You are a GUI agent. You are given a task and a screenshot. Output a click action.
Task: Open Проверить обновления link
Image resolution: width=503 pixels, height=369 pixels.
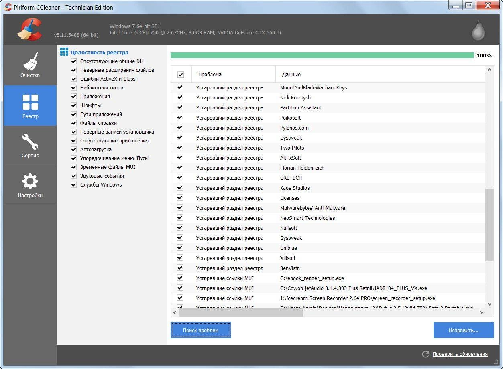coord(460,354)
